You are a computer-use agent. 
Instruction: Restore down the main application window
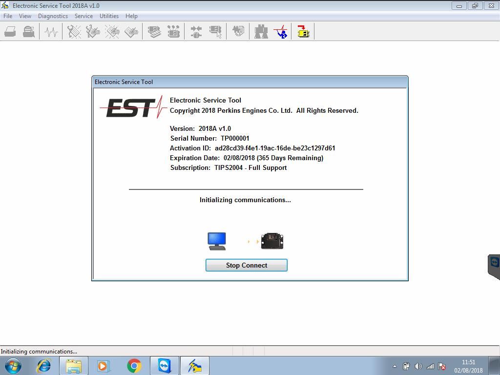pos(475,6)
